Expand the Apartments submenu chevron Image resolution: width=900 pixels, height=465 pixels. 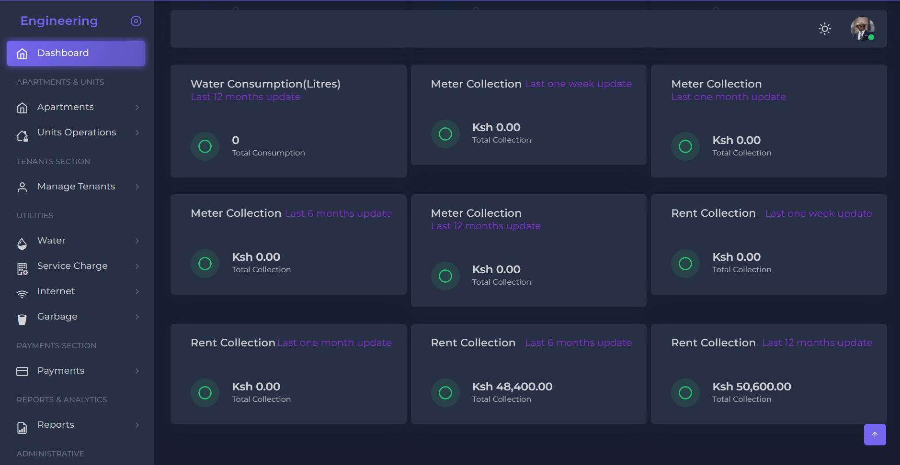137,108
